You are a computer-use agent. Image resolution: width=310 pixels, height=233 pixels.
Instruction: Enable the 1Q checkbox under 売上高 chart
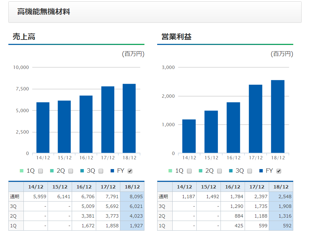tap(41, 171)
